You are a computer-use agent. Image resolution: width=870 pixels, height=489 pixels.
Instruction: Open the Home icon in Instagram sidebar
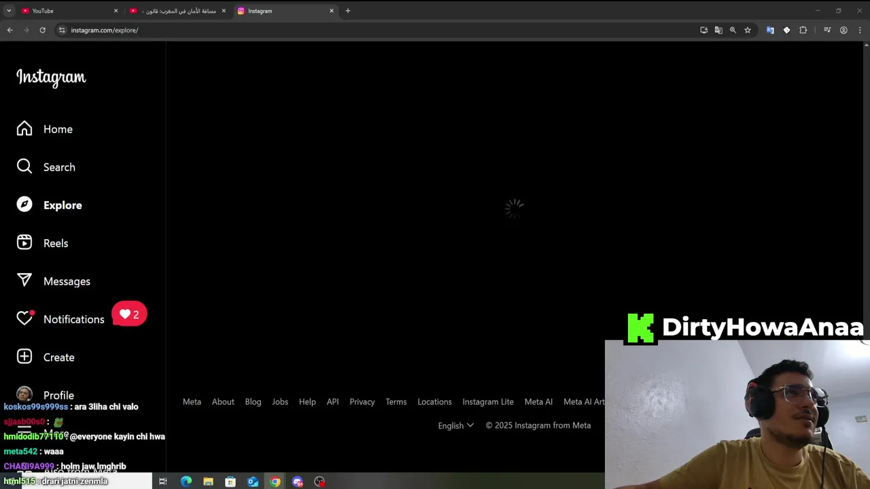pos(24,129)
